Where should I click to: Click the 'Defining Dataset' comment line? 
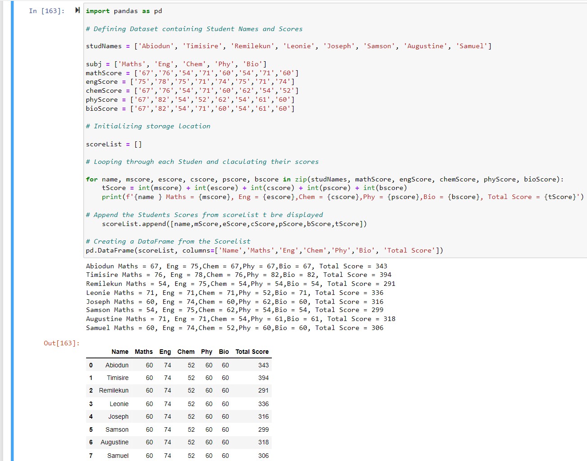[x=194, y=29]
